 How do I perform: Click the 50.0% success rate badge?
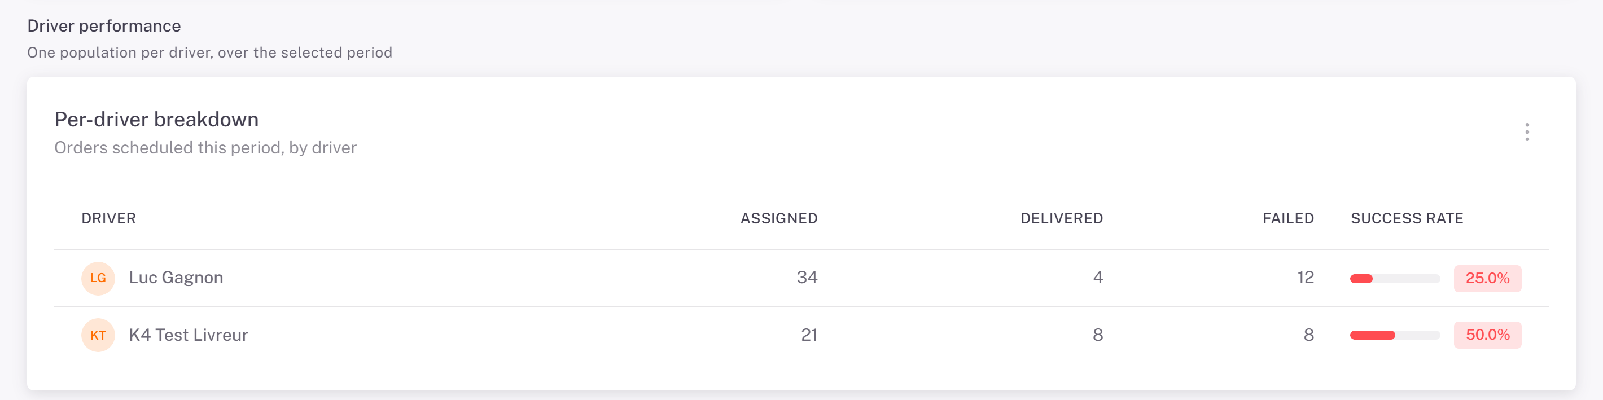pyautogui.click(x=1487, y=335)
